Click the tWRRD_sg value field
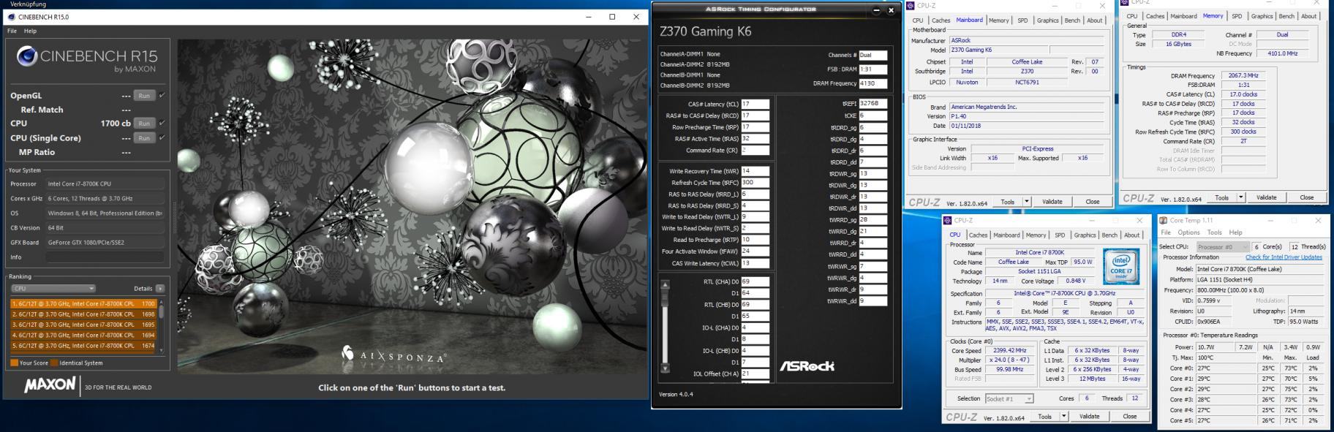This screenshot has height=432, width=1334. click(873, 219)
